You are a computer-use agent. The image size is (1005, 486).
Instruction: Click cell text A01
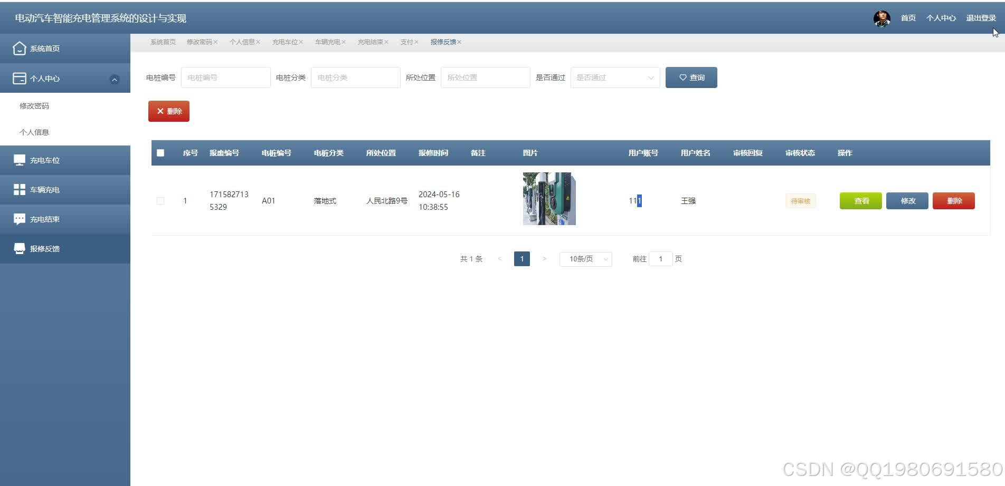(x=269, y=201)
